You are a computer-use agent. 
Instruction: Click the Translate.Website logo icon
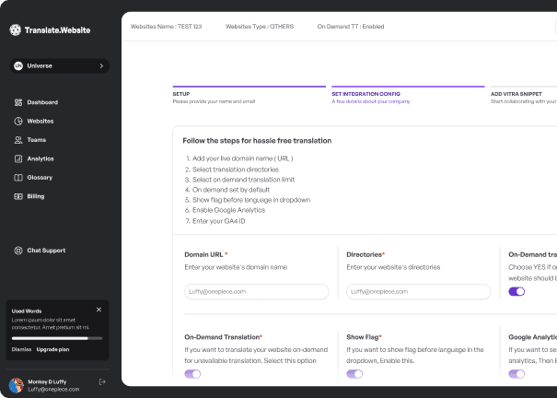click(x=15, y=29)
